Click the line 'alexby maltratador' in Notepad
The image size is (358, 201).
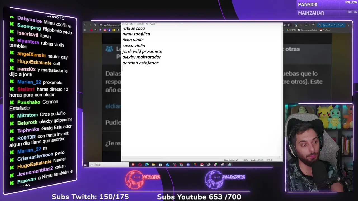tap(142, 57)
